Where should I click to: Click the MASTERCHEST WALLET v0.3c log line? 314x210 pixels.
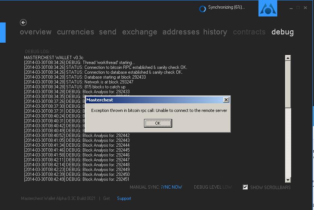[x=54, y=58]
